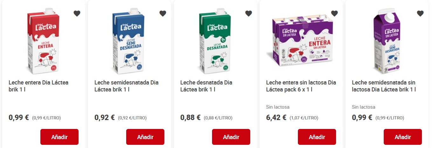Favorite the Leche entera Dia Láctea brik
The image size is (433, 148).
click(77, 13)
